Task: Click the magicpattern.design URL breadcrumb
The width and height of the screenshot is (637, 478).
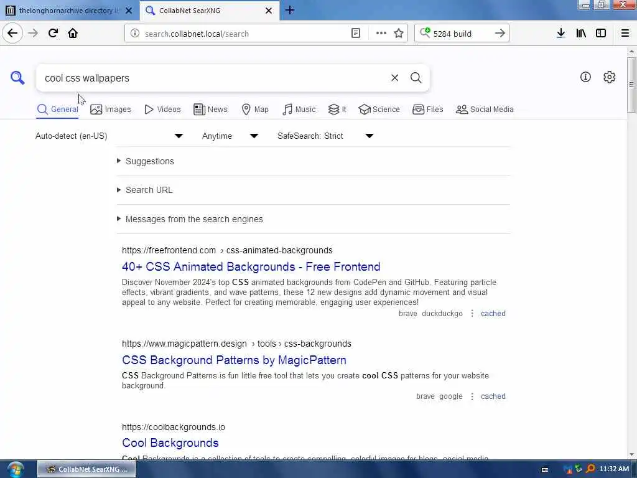Action: pyautogui.click(x=236, y=344)
